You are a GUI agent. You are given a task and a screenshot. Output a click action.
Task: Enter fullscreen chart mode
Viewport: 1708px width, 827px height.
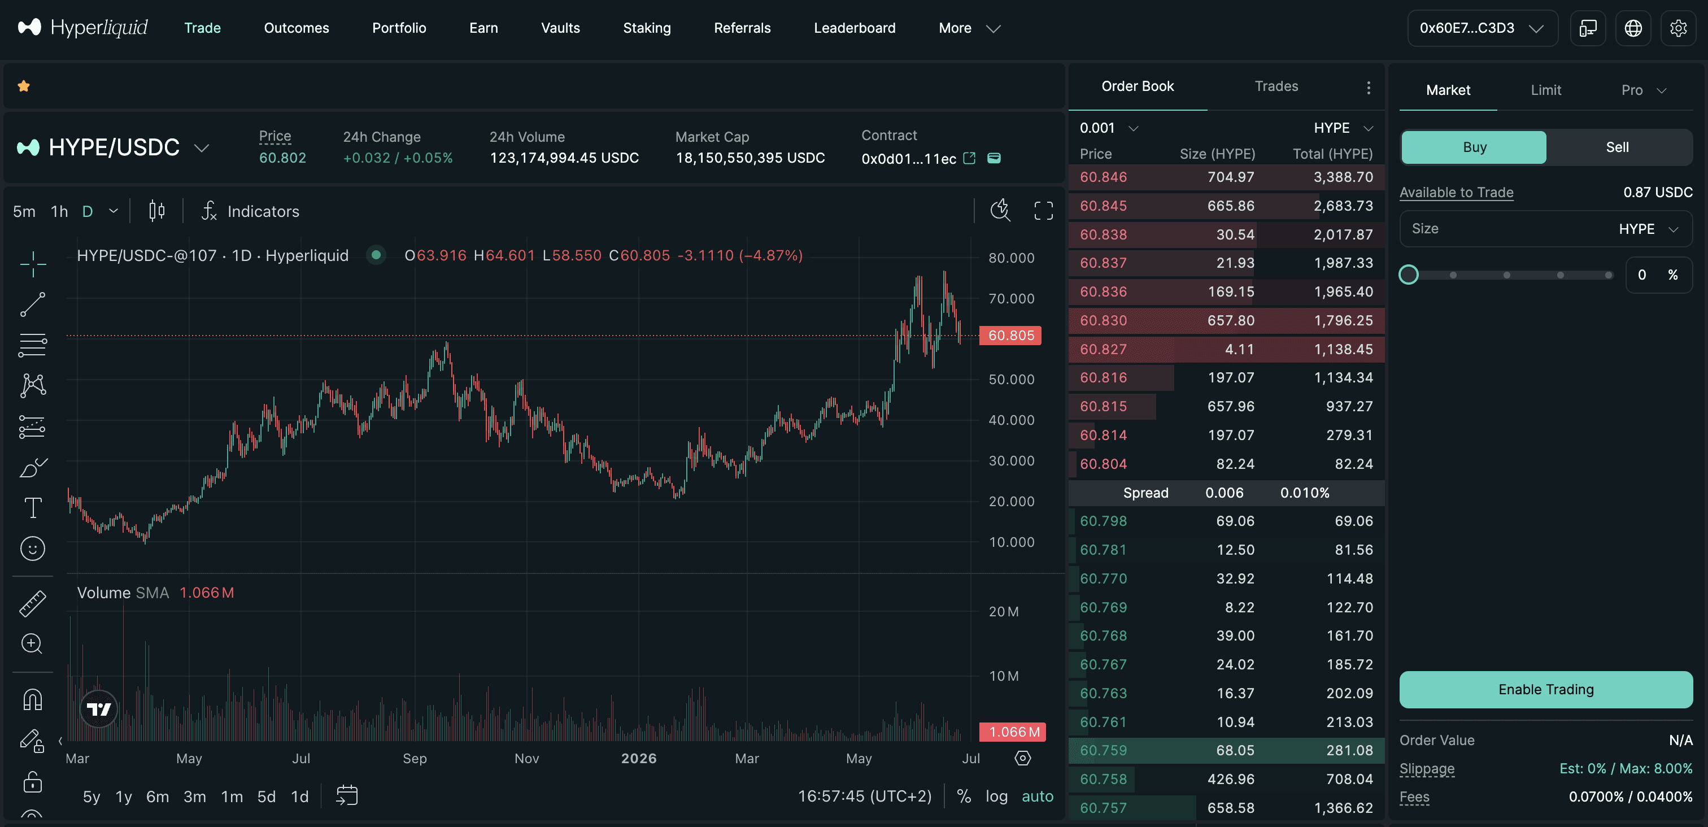point(1044,211)
